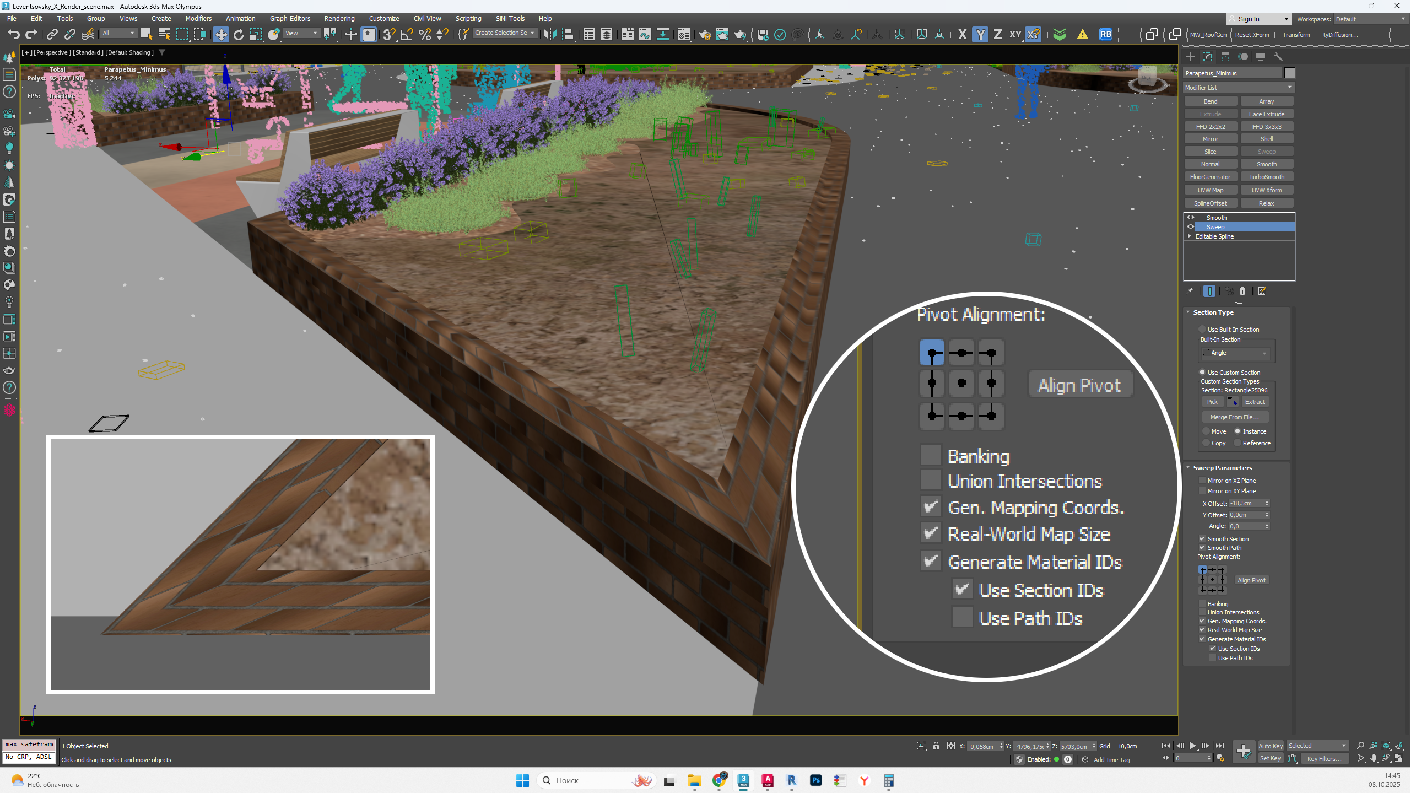The width and height of the screenshot is (1410, 793).
Task: Enable the Banking checkbox
Action: (1202, 604)
